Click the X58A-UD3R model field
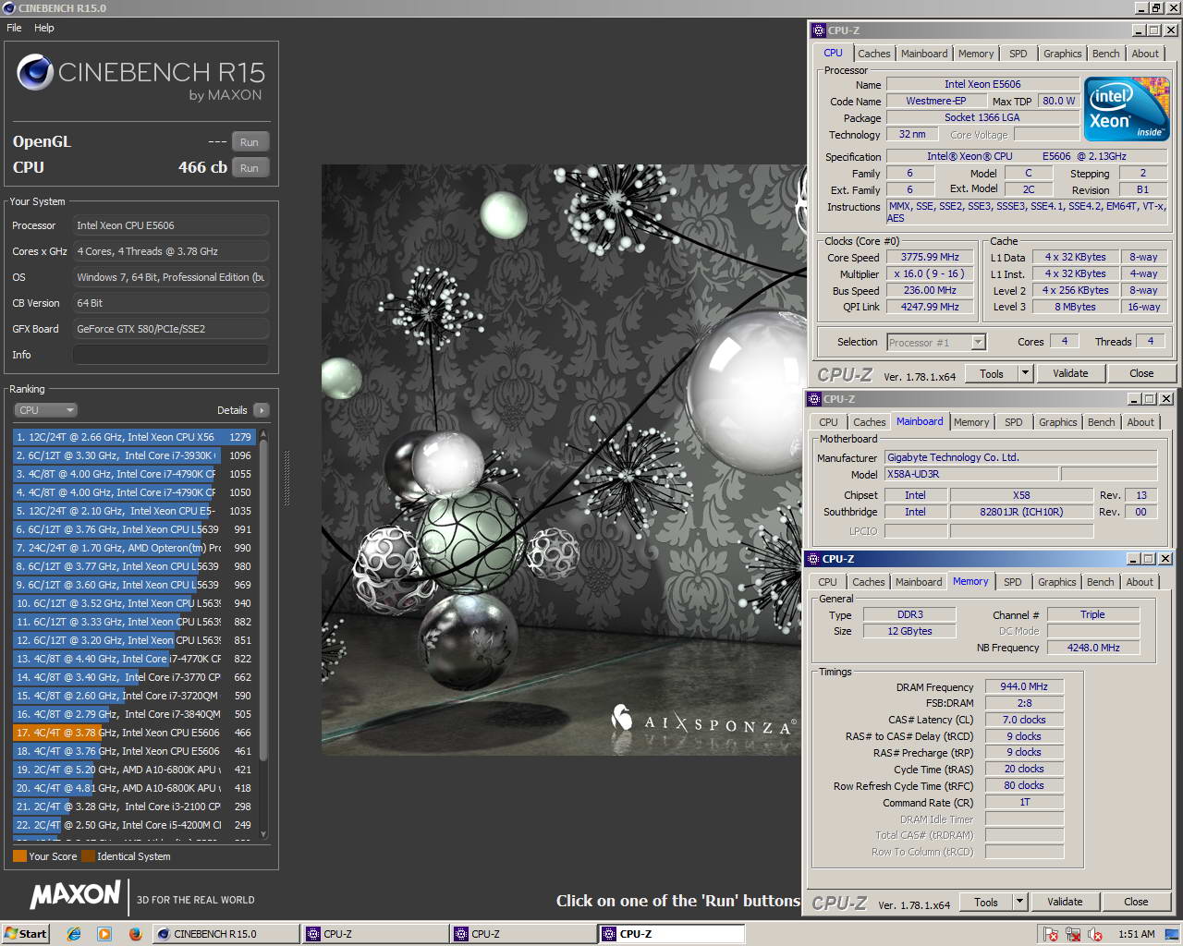 pos(970,474)
